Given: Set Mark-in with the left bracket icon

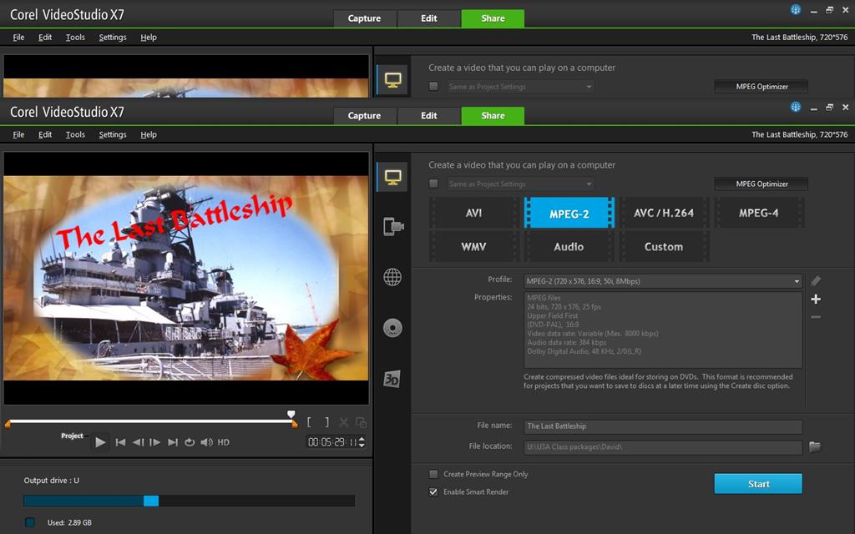Looking at the screenshot, I should (x=309, y=422).
